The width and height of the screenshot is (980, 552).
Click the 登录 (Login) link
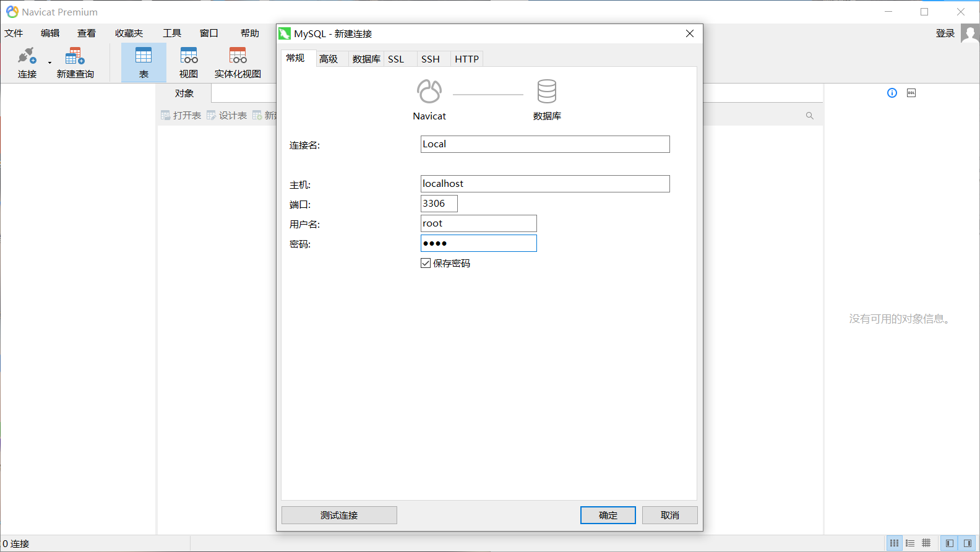tap(945, 33)
